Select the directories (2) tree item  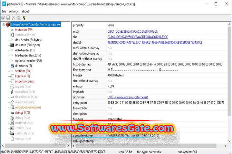23,66
